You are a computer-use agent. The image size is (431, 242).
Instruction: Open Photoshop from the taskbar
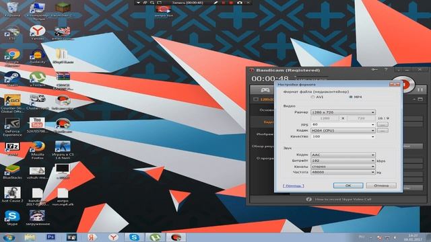[x=51, y=237]
